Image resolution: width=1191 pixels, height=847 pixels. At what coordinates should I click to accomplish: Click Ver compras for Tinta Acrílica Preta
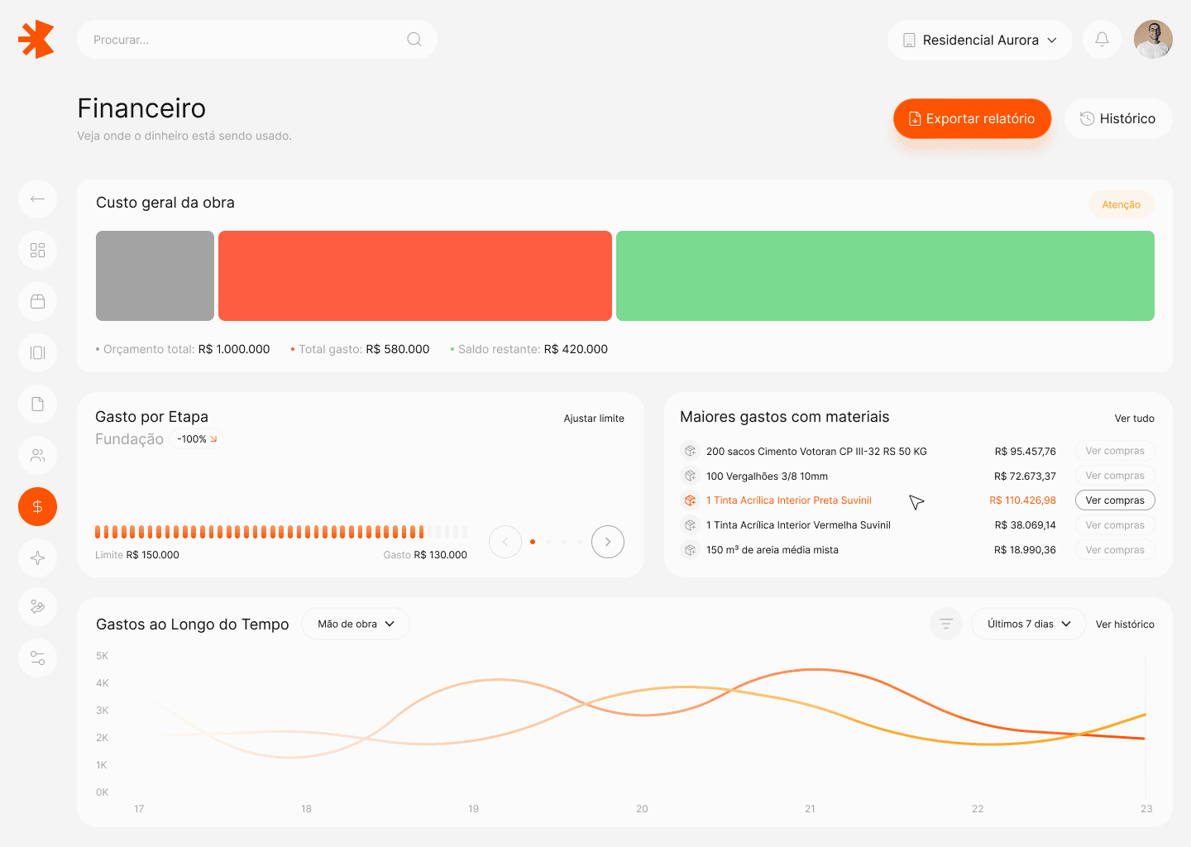[1115, 500]
